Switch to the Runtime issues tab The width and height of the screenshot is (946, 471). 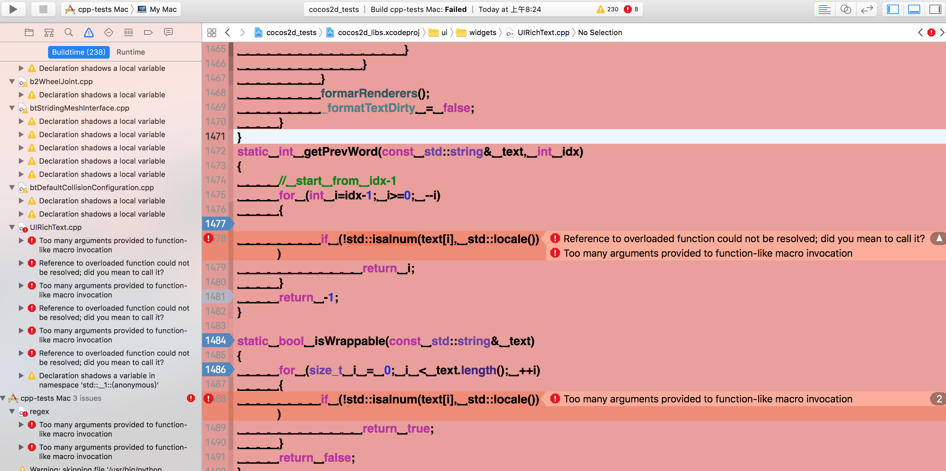pos(130,52)
